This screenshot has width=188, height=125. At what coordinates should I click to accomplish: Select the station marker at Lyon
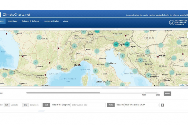tap(58, 48)
